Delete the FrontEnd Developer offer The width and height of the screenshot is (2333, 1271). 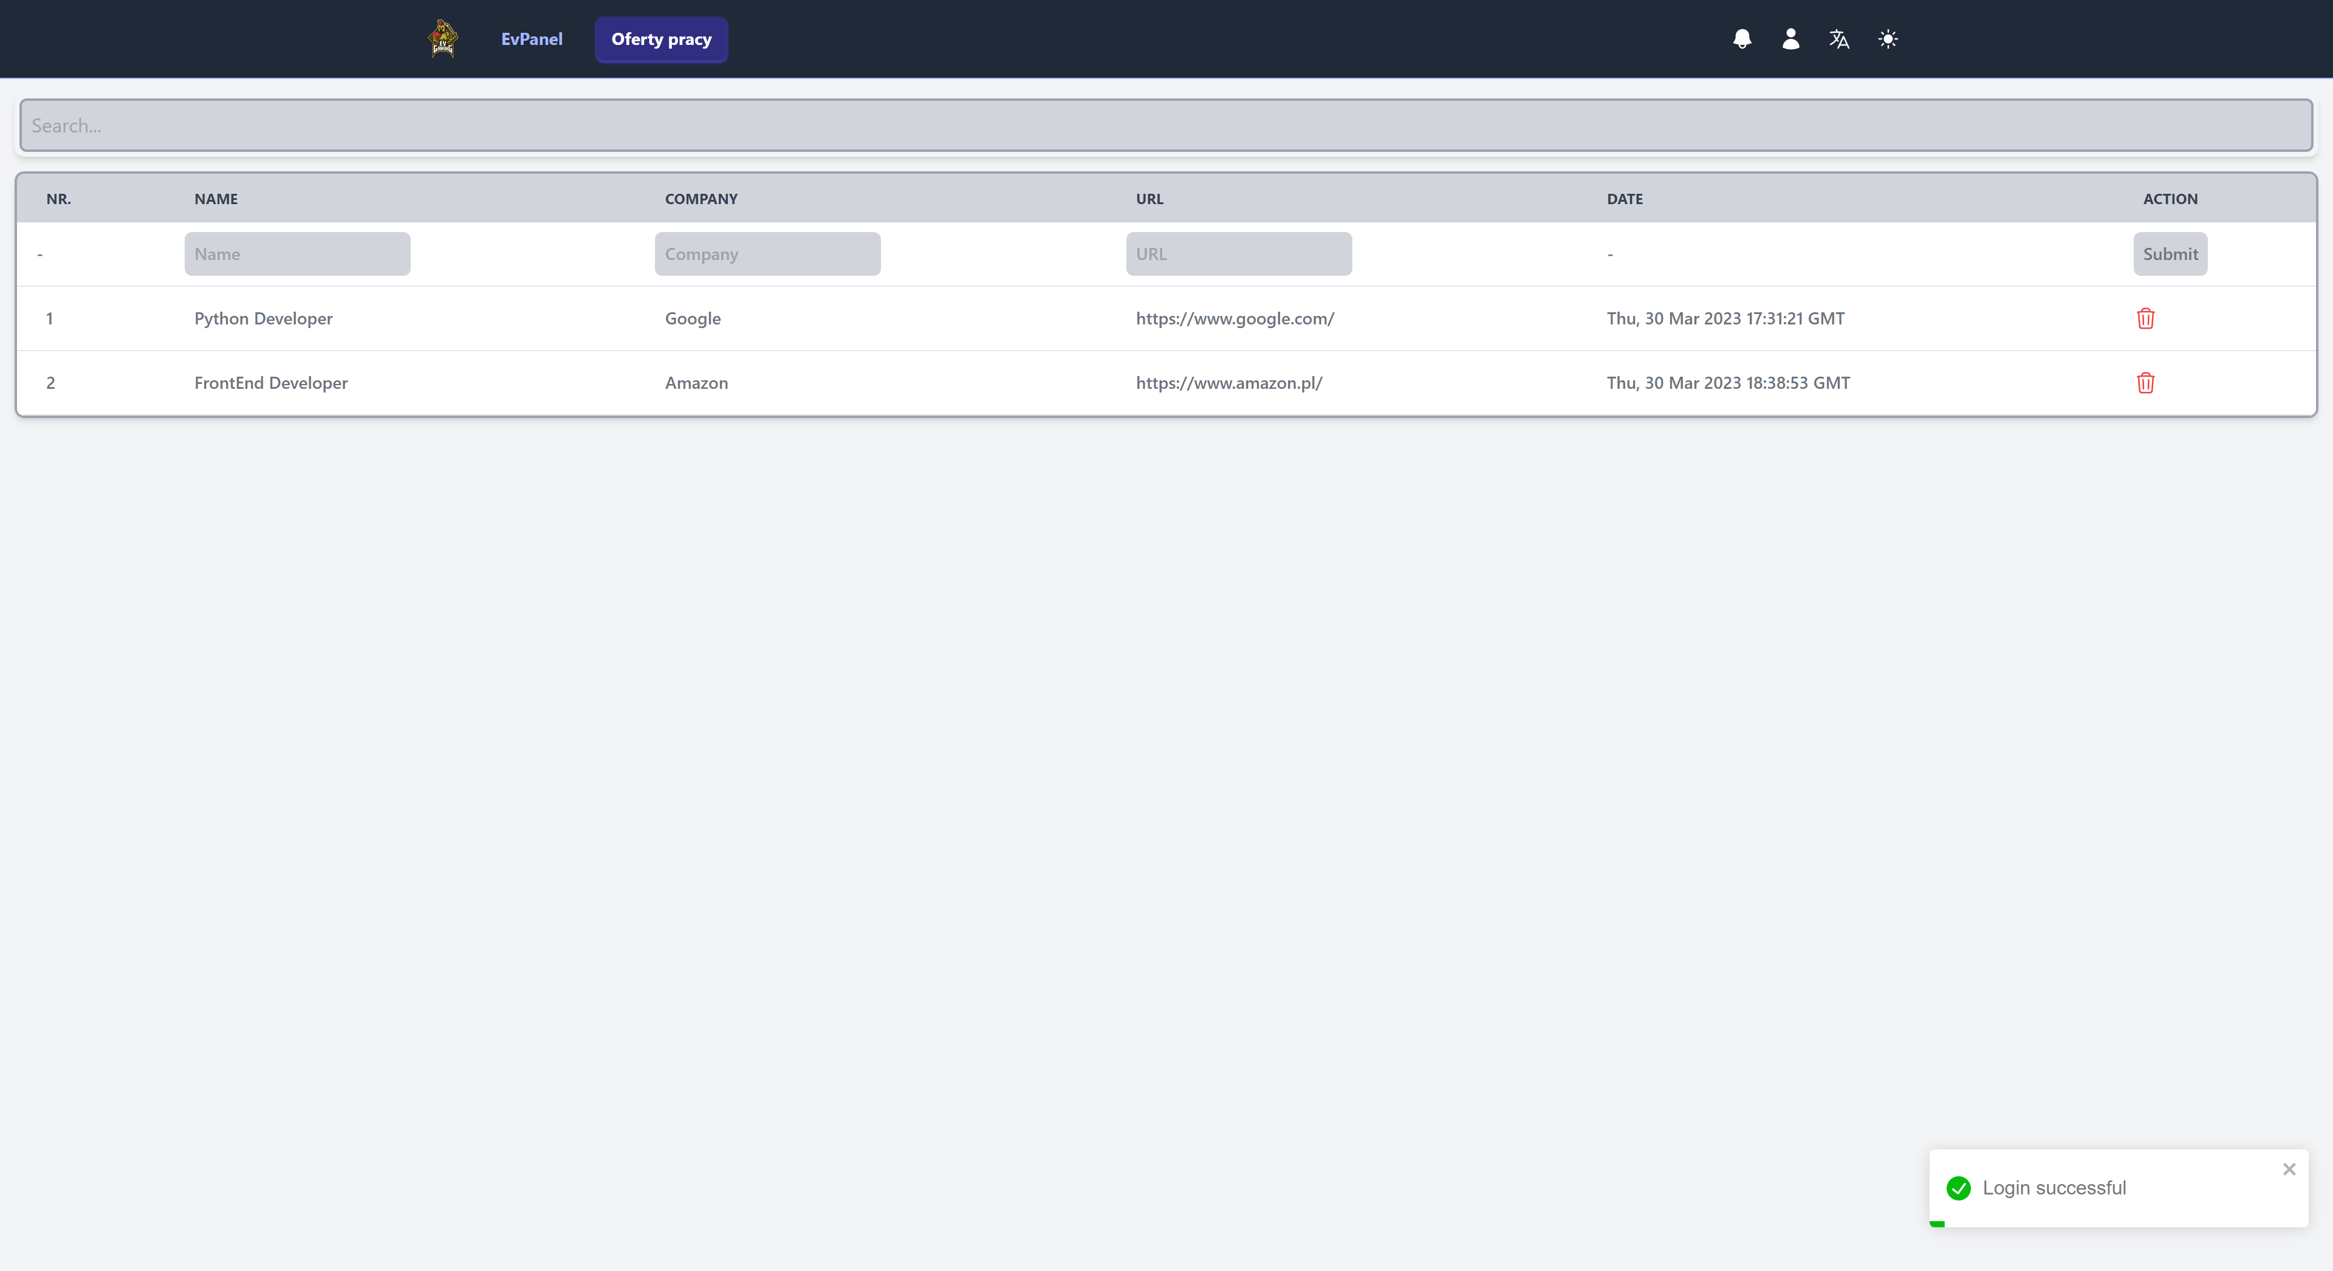2145,382
